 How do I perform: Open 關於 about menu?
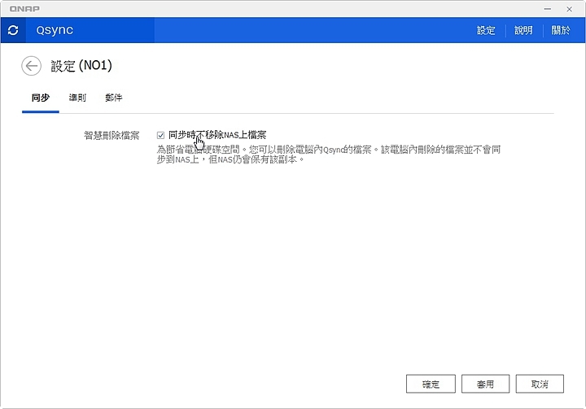click(x=561, y=30)
